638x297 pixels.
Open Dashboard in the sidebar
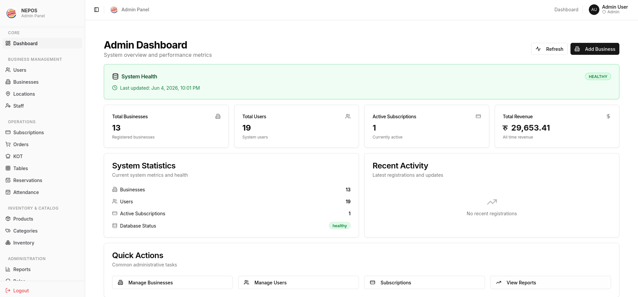coord(42,43)
